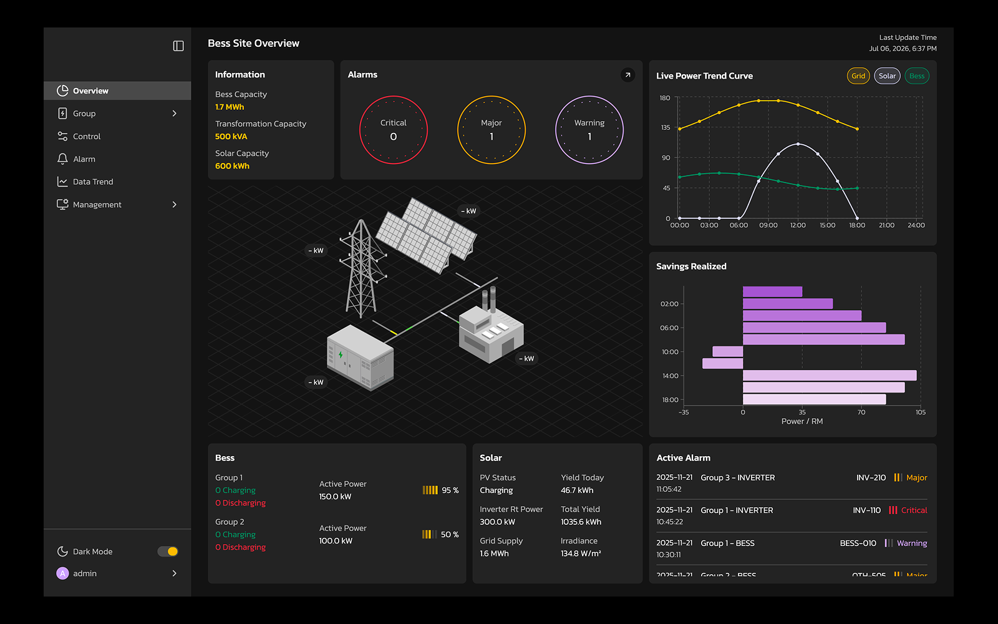Expand the Management menu chevron
Image resolution: width=998 pixels, height=624 pixels.
(x=175, y=205)
